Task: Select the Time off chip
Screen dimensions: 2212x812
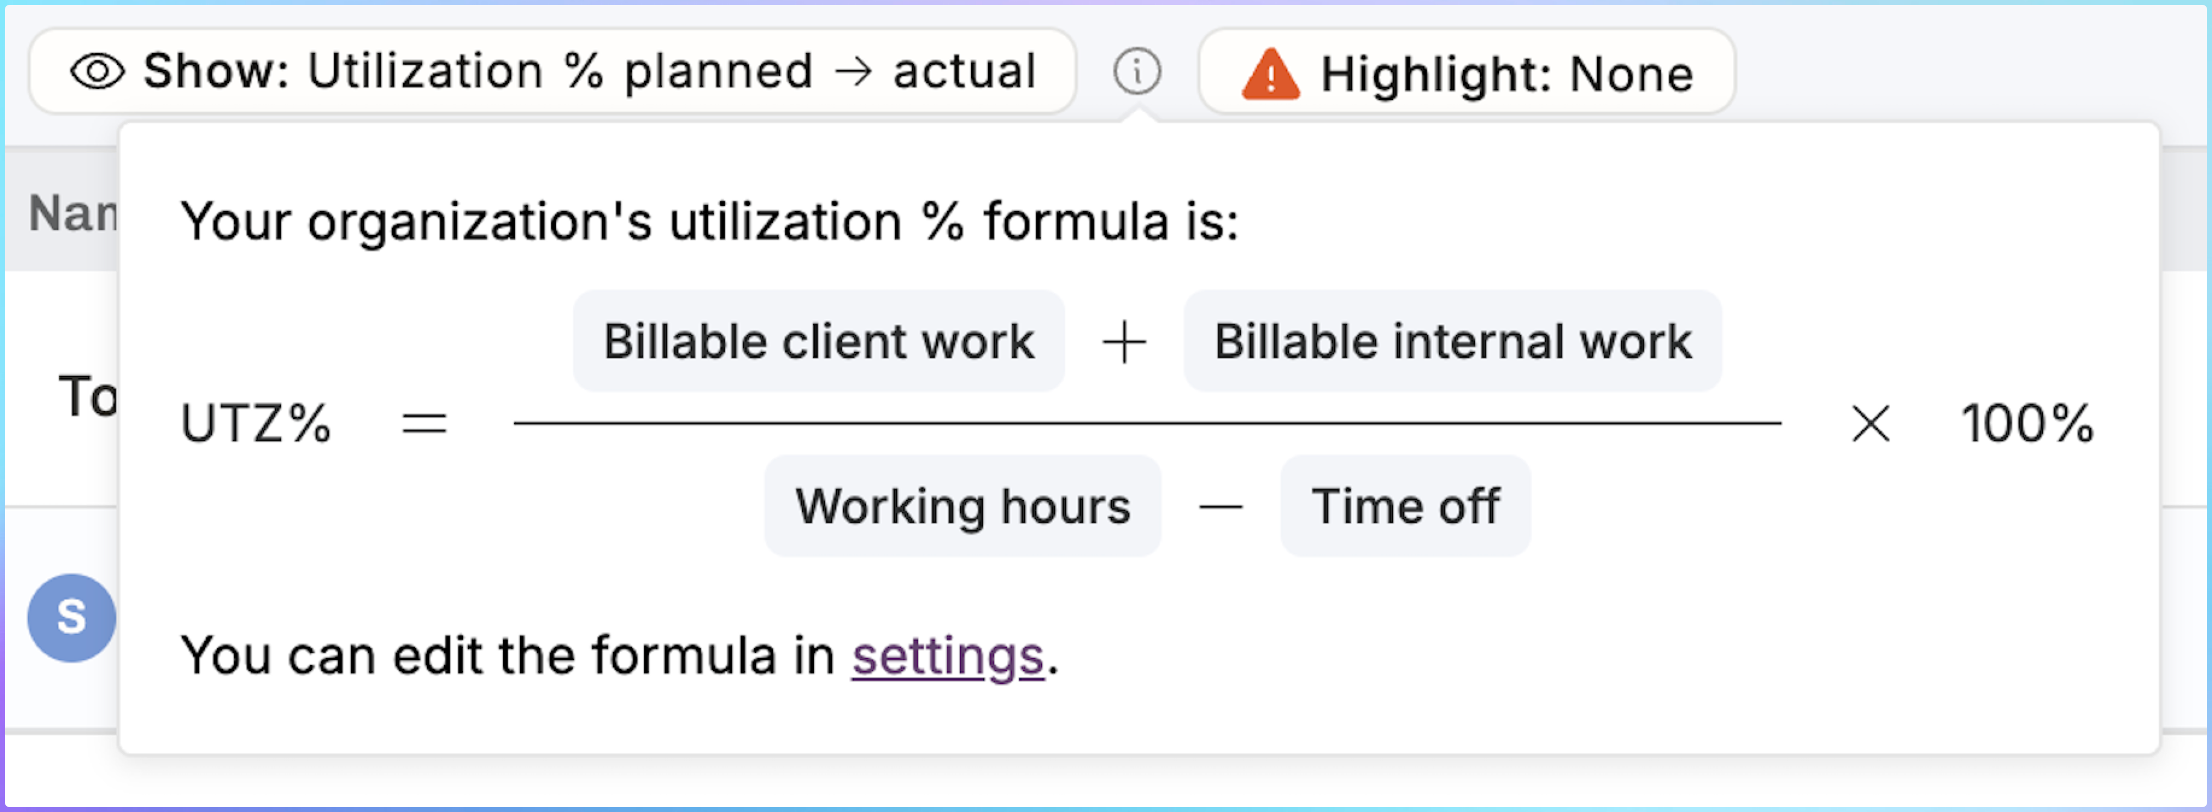Action: pyautogui.click(x=1405, y=506)
